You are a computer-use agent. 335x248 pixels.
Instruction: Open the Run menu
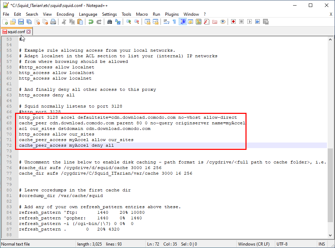[156, 14]
